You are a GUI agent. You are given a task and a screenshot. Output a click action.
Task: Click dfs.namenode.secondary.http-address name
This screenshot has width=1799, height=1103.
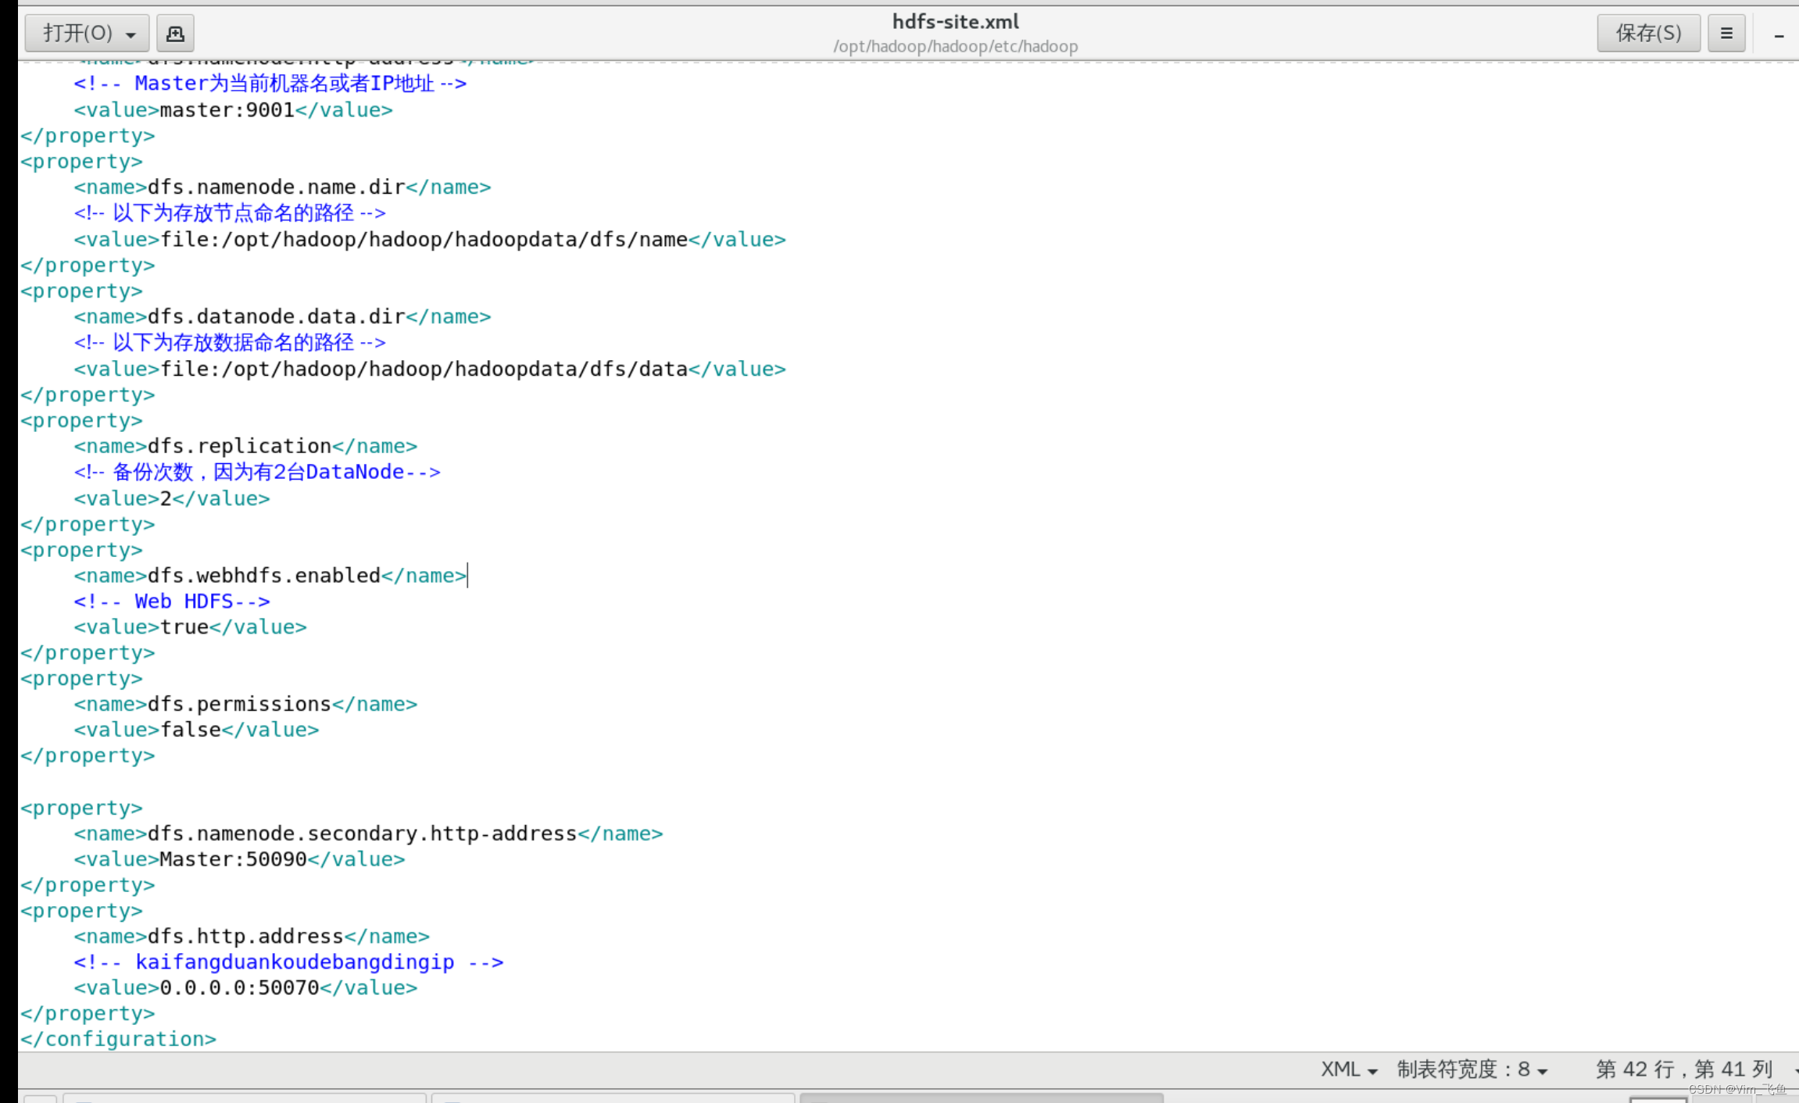[x=362, y=834]
